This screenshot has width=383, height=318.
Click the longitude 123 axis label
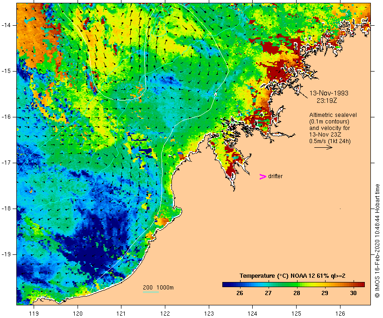point(209,314)
